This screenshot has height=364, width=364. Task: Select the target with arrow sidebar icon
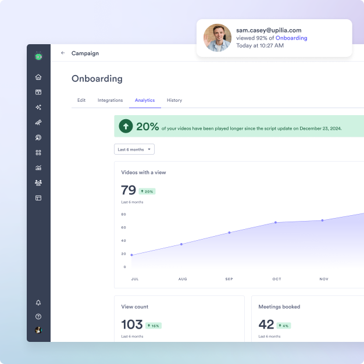(x=38, y=138)
